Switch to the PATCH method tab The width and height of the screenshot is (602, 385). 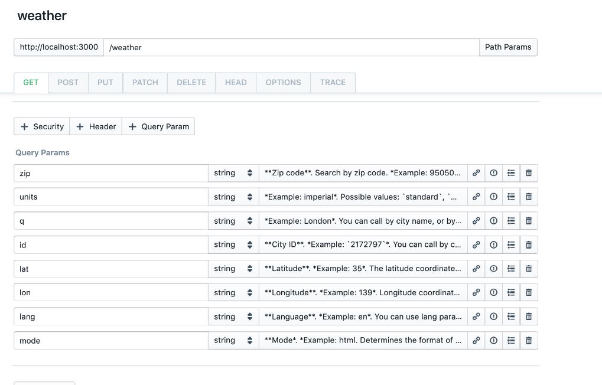[x=145, y=83]
